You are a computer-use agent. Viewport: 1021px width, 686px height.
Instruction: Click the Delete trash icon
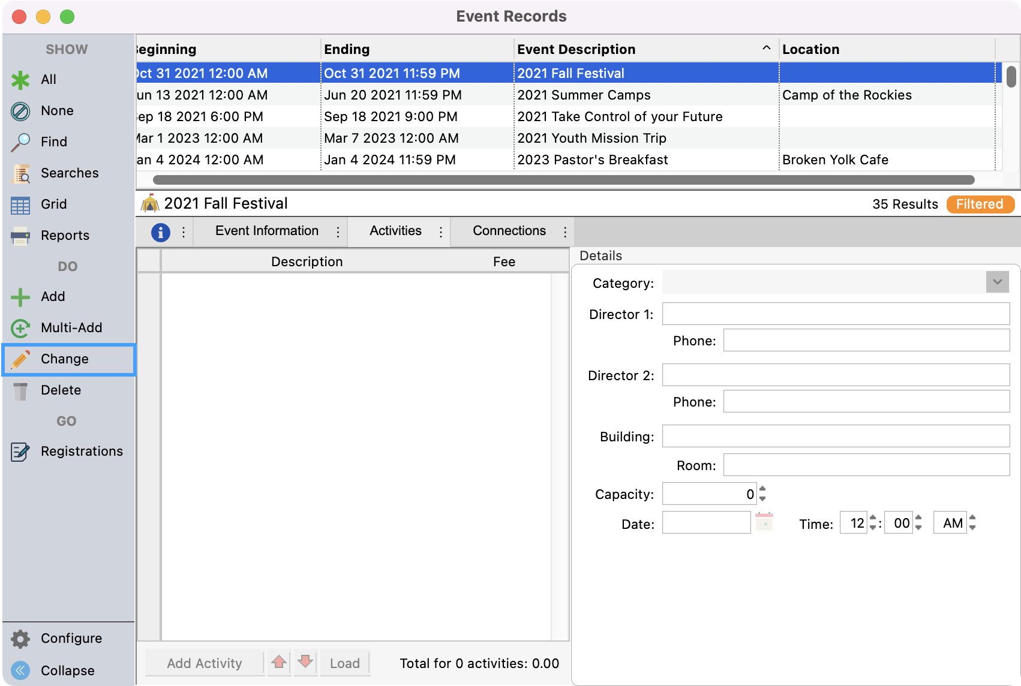(x=20, y=390)
